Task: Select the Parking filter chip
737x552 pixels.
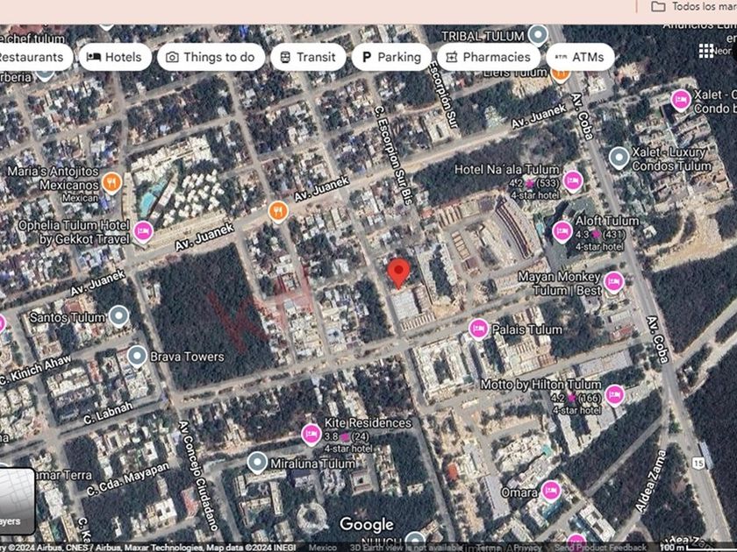Action: click(391, 57)
